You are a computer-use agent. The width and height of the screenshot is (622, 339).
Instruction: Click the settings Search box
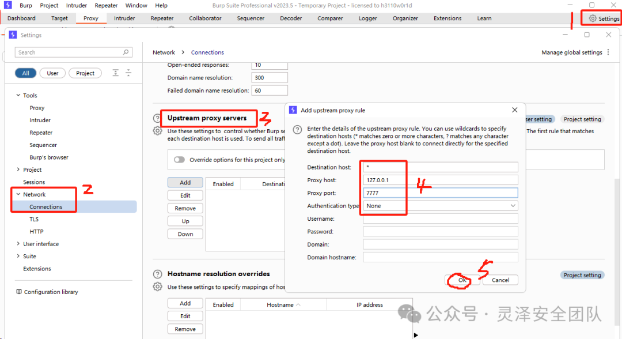[x=73, y=52]
